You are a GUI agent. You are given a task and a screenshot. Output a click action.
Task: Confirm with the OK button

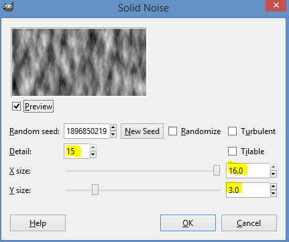[x=188, y=223]
